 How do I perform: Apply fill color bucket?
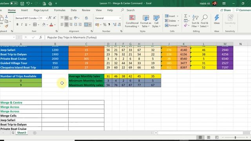click(x=44, y=24)
